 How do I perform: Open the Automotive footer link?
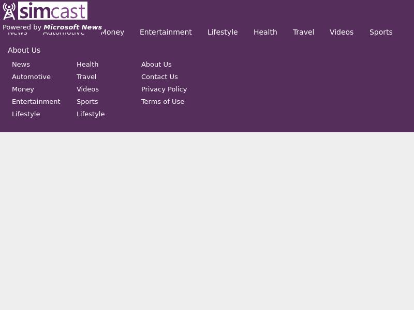click(31, 76)
